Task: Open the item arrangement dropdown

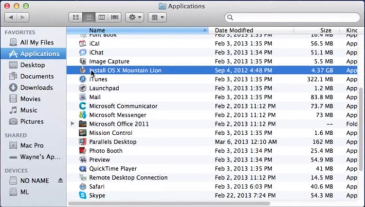Action: (x=157, y=17)
